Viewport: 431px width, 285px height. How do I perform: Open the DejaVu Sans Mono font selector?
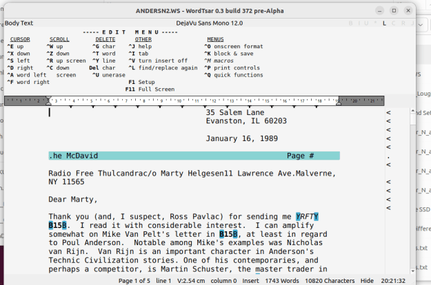(208, 23)
